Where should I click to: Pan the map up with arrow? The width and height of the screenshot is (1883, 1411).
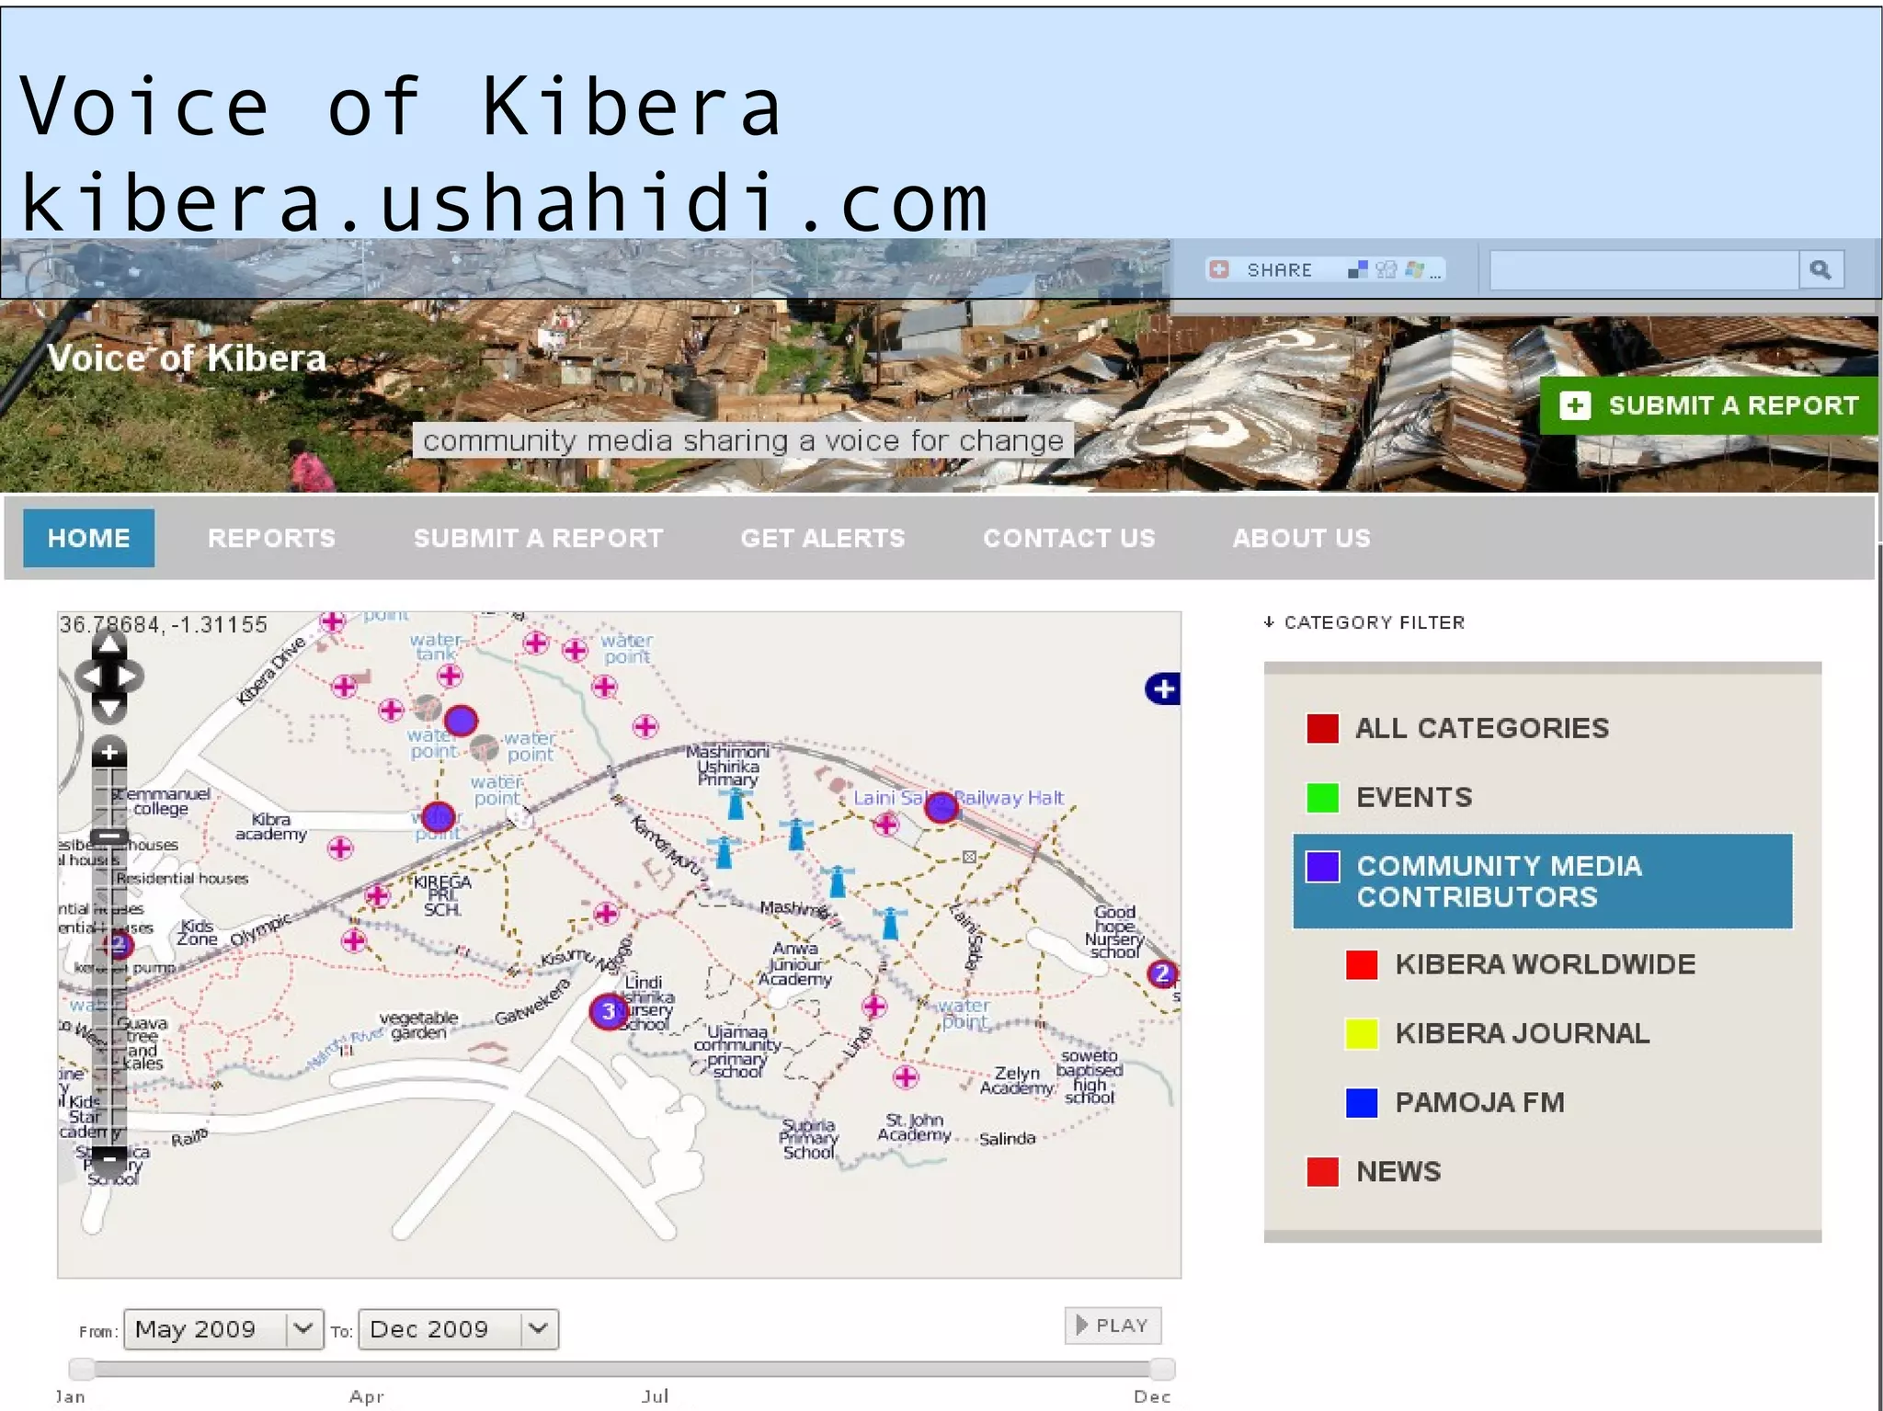tap(109, 643)
